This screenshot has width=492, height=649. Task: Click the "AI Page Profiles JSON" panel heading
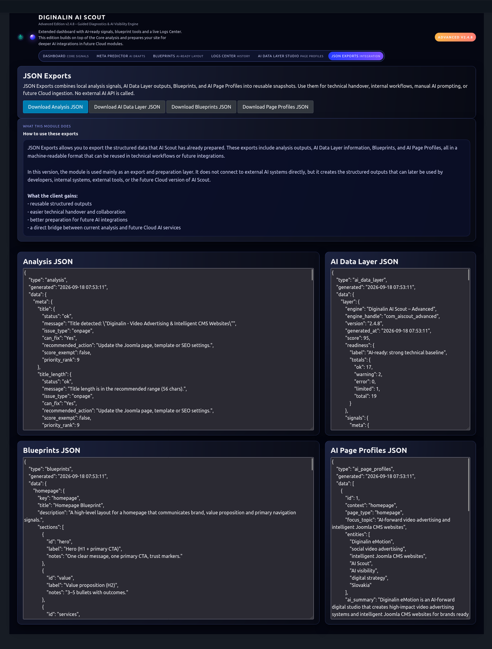tap(369, 450)
